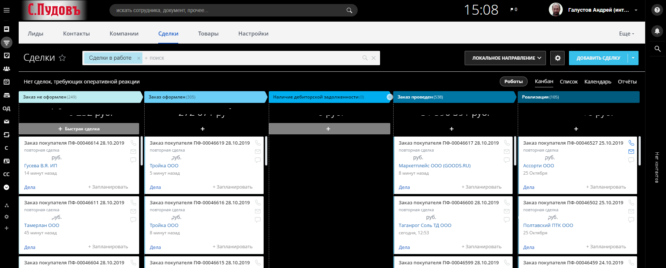Open the sidebar settings gear

click(x=7, y=217)
